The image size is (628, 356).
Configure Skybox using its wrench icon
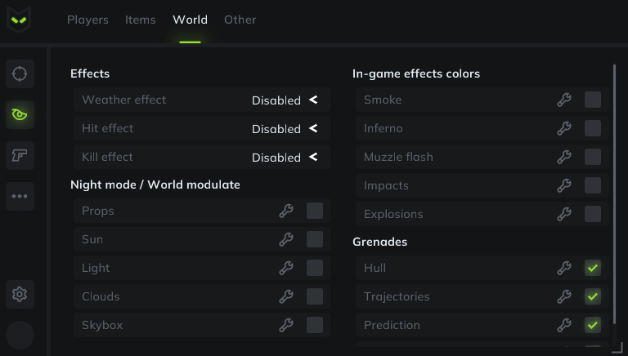tap(286, 325)
